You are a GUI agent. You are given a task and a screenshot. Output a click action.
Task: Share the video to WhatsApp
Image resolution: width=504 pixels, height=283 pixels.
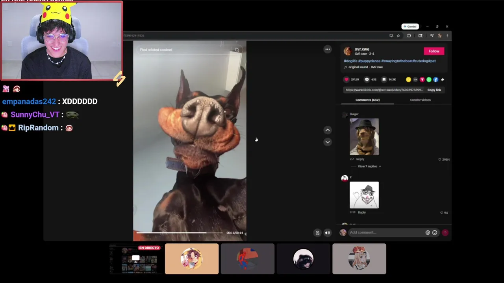point(429,79)
